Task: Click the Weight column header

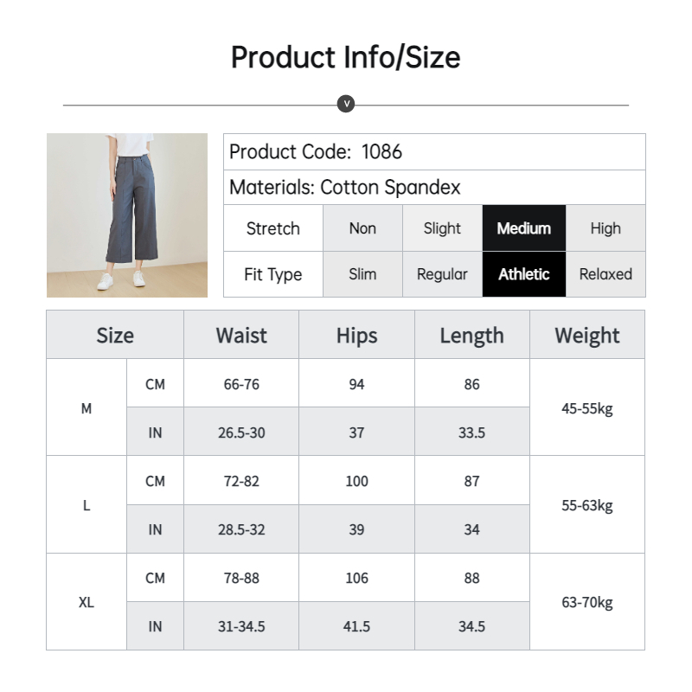Action: [x=587, y=335]
